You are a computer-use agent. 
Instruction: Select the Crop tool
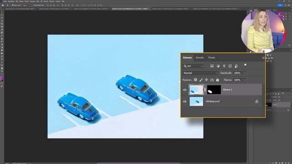pos(2,24)
